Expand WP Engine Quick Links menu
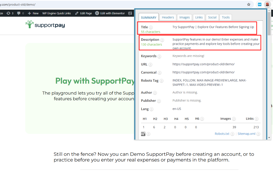Image resolution: width=273 pixels, height=171 pixels. click(56, 13)
